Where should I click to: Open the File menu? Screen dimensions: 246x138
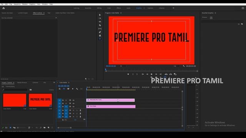(x=2, y=4)
